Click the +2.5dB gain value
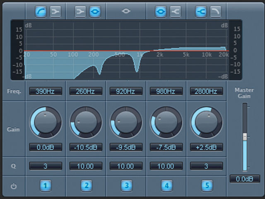This screenshot has width=265, height=199. pyautogui.click(x=207, y=147)
